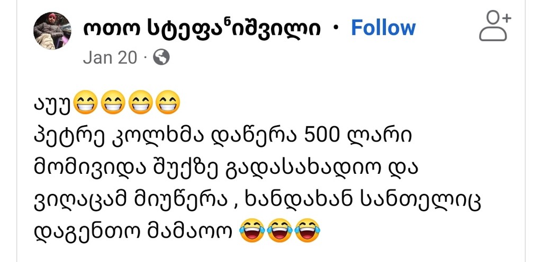The image size is (542, 262).
Task: Open the Jan 20 timestamp link
Action: (110, 58)
